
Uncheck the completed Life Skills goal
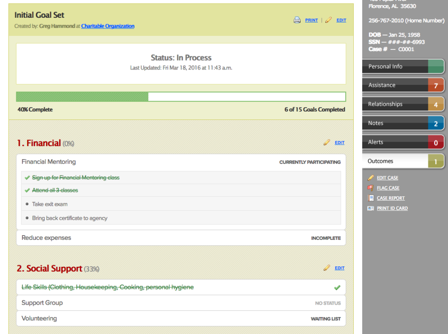click(337, 287)
